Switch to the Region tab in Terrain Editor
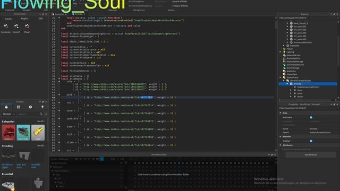Screen dimensions: 340x191 [24, 19]
